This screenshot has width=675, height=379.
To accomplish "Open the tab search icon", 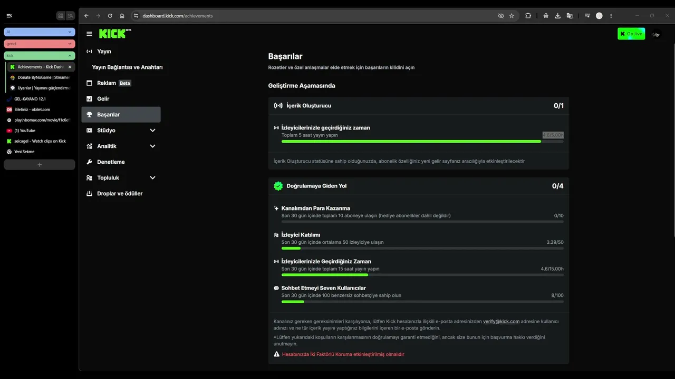I will click(x=70, y=16).
